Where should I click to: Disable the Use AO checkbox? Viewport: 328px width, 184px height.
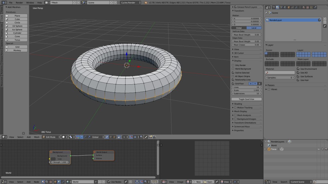tap(298, 73)
